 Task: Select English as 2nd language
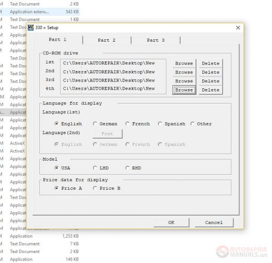(68, 144)
